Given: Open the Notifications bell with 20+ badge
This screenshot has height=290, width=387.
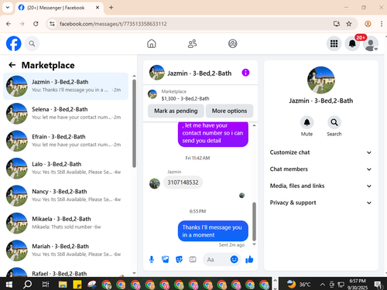Looking at the screenshot, I should 352,43.
